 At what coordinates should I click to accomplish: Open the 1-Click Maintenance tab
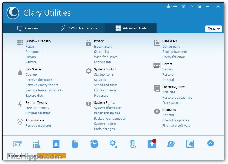click(x=80, y=28)
